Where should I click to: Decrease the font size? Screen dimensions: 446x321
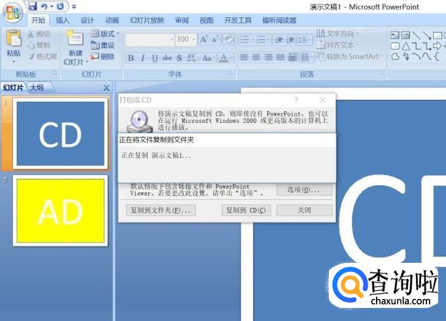click(x=215, y=39)
